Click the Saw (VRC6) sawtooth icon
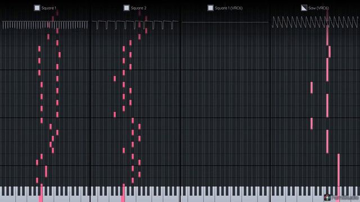 304,8
